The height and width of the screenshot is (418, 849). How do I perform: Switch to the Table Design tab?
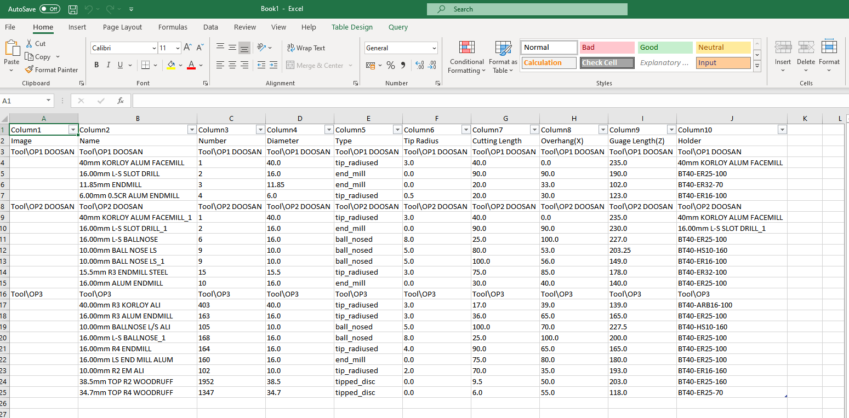[352, 27]
